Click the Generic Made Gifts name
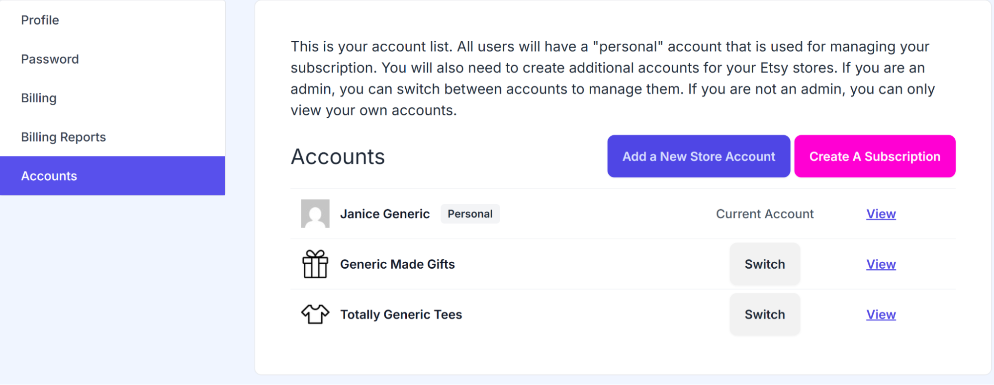This screenshot has width=994, height=385. click(397, 264)
